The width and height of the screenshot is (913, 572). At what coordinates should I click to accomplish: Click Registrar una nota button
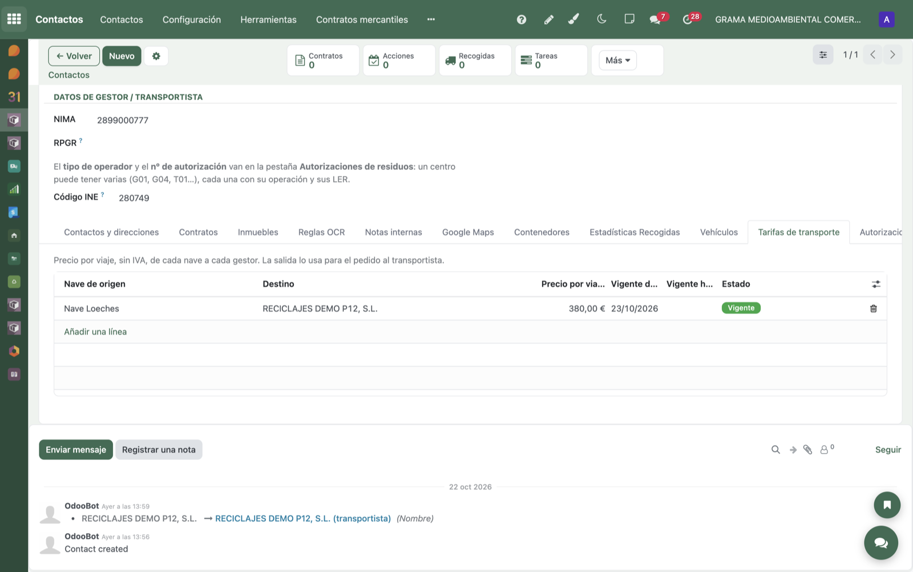159,450
